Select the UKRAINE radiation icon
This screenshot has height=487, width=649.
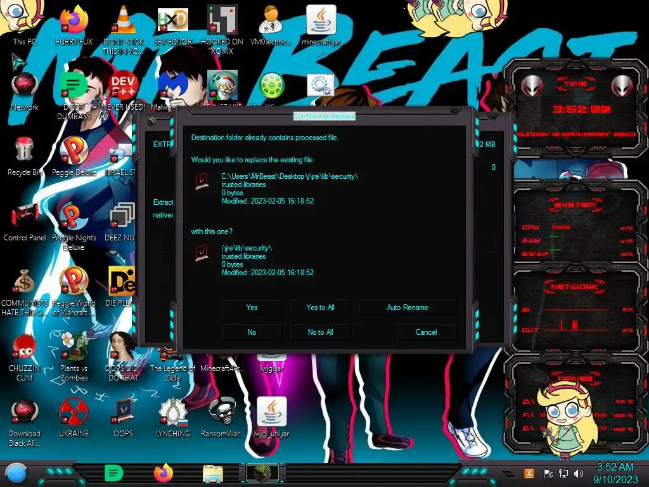coord(74,419)
